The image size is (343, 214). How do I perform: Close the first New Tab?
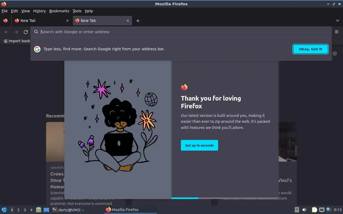pyautogui.click(x=68, y=21)
